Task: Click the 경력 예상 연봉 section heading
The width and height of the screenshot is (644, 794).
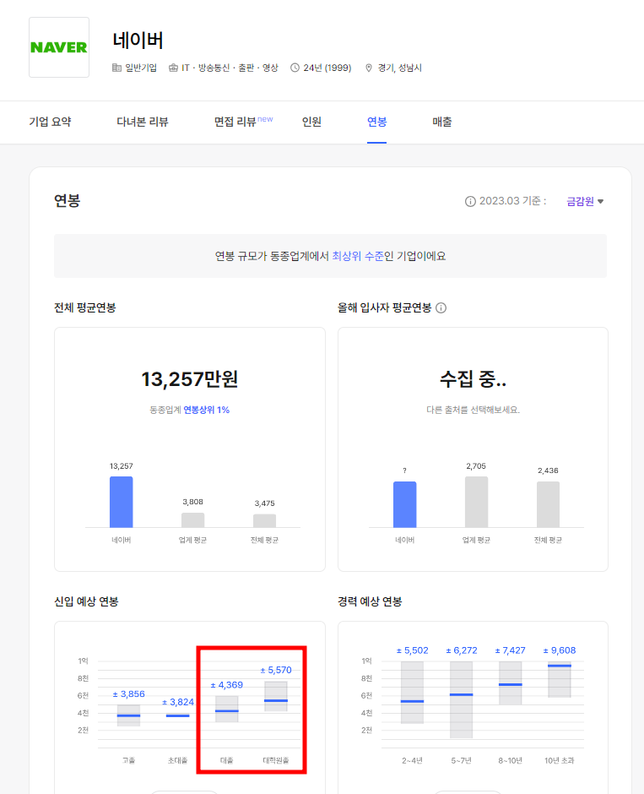Action: (370, 601)
